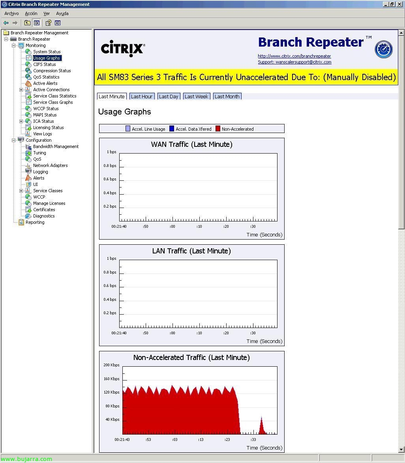Click the Network Adapters icon

pos(28,165)
